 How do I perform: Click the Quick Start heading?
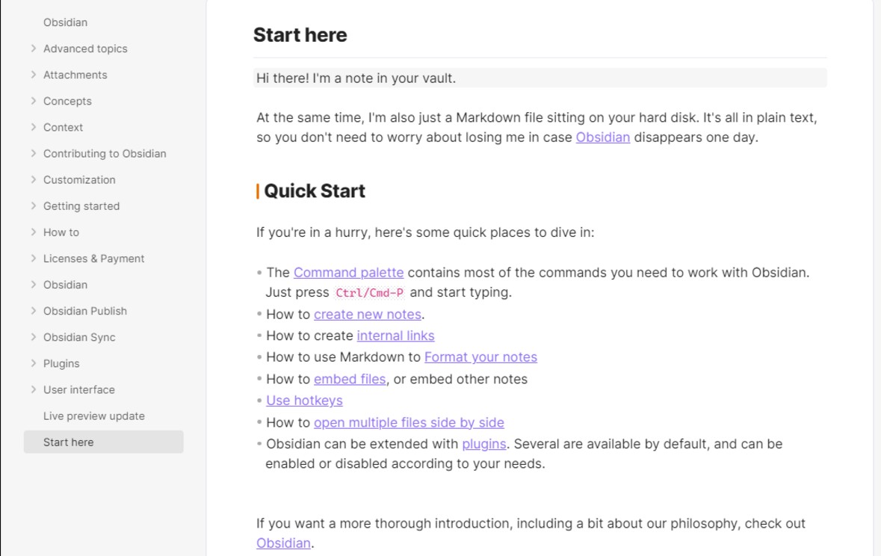point(315,191)
